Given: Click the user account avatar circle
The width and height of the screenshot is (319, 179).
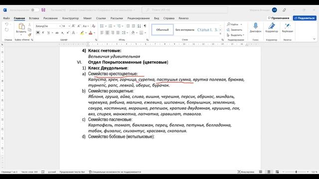Looking at the screenshot, I should coord(275,10).
